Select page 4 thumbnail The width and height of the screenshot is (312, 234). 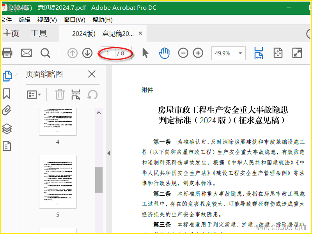tap(58, 122)
